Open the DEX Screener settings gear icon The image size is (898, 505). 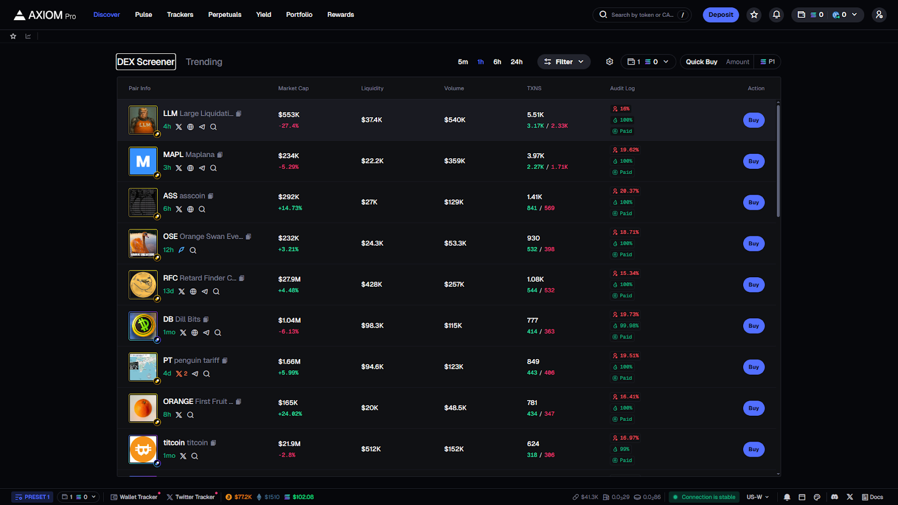(x=610, y=62)
